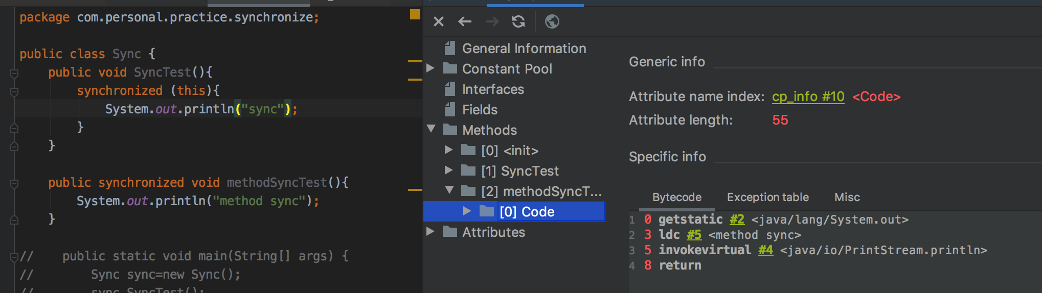Click the reload icon in bytecode viewer toolbar
Viewport: 1042px width, 293px height.
coord(518,21)
